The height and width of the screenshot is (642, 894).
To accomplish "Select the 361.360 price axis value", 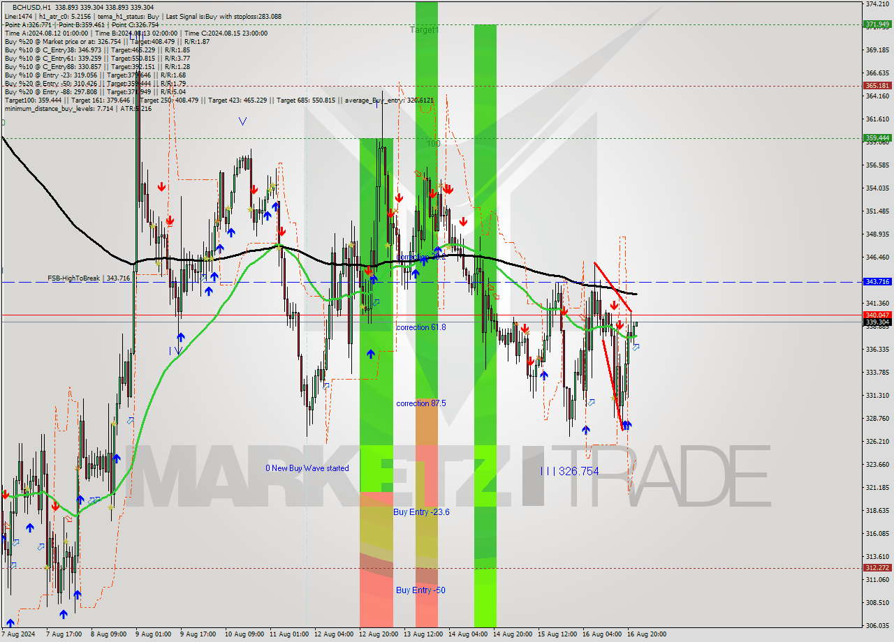I will click(x=877, y=119).
